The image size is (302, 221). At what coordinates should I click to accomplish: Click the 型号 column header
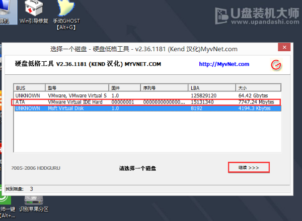click(77, 88)
